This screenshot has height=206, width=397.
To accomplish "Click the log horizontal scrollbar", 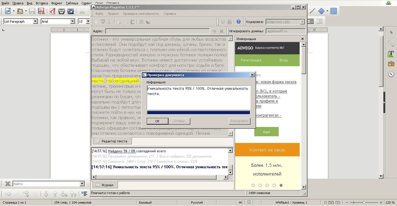I will 156,177.
